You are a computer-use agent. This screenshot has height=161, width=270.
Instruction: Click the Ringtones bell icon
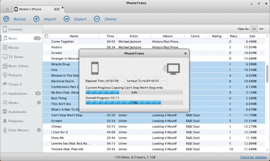tap(5, 121)
